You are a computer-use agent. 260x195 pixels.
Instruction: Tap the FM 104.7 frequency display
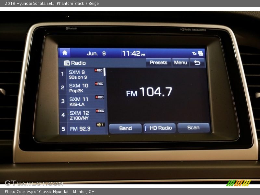pos(149,92)
